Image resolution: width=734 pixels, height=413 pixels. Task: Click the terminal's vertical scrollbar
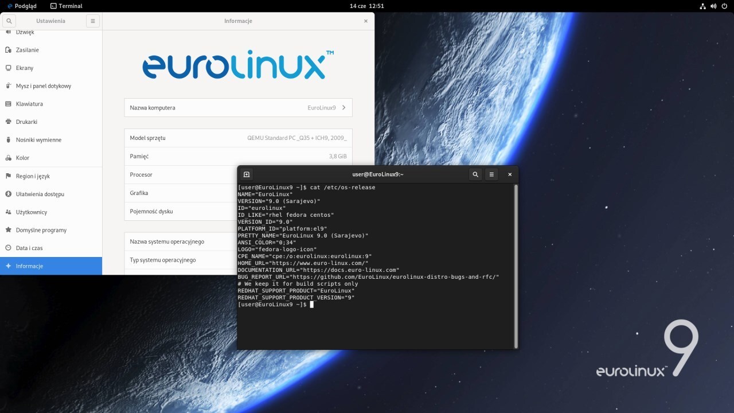click(x=516, y=266)
